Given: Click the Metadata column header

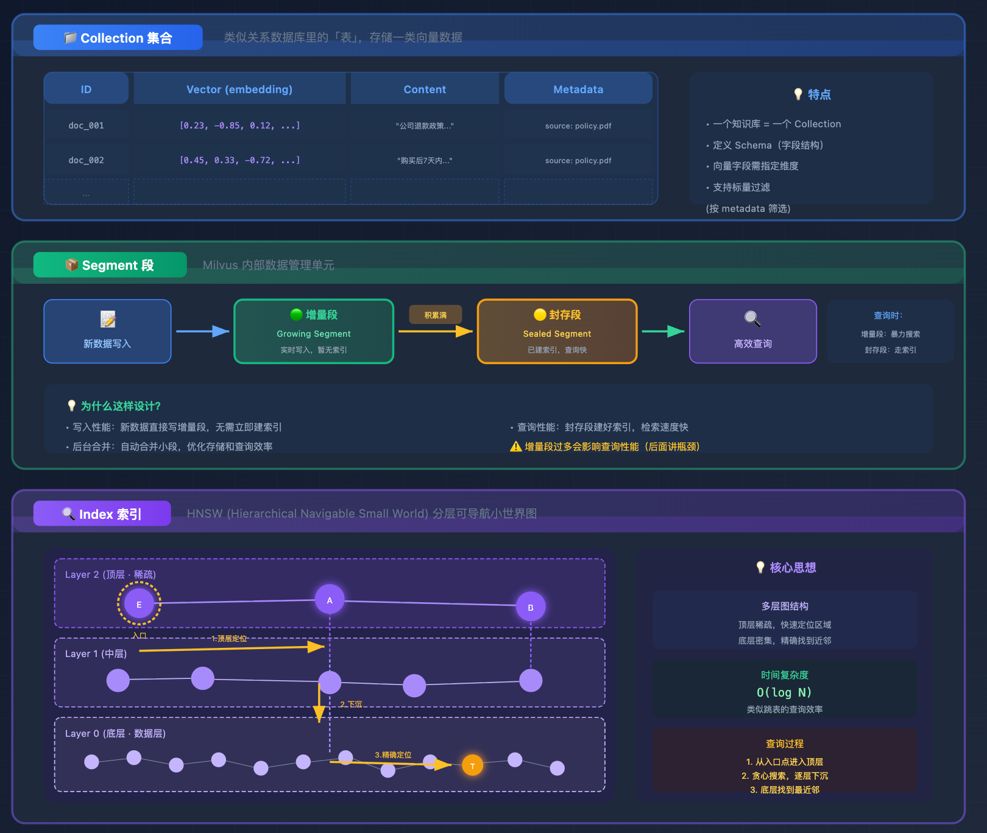Looking at the screenshot, I should 578,90.
